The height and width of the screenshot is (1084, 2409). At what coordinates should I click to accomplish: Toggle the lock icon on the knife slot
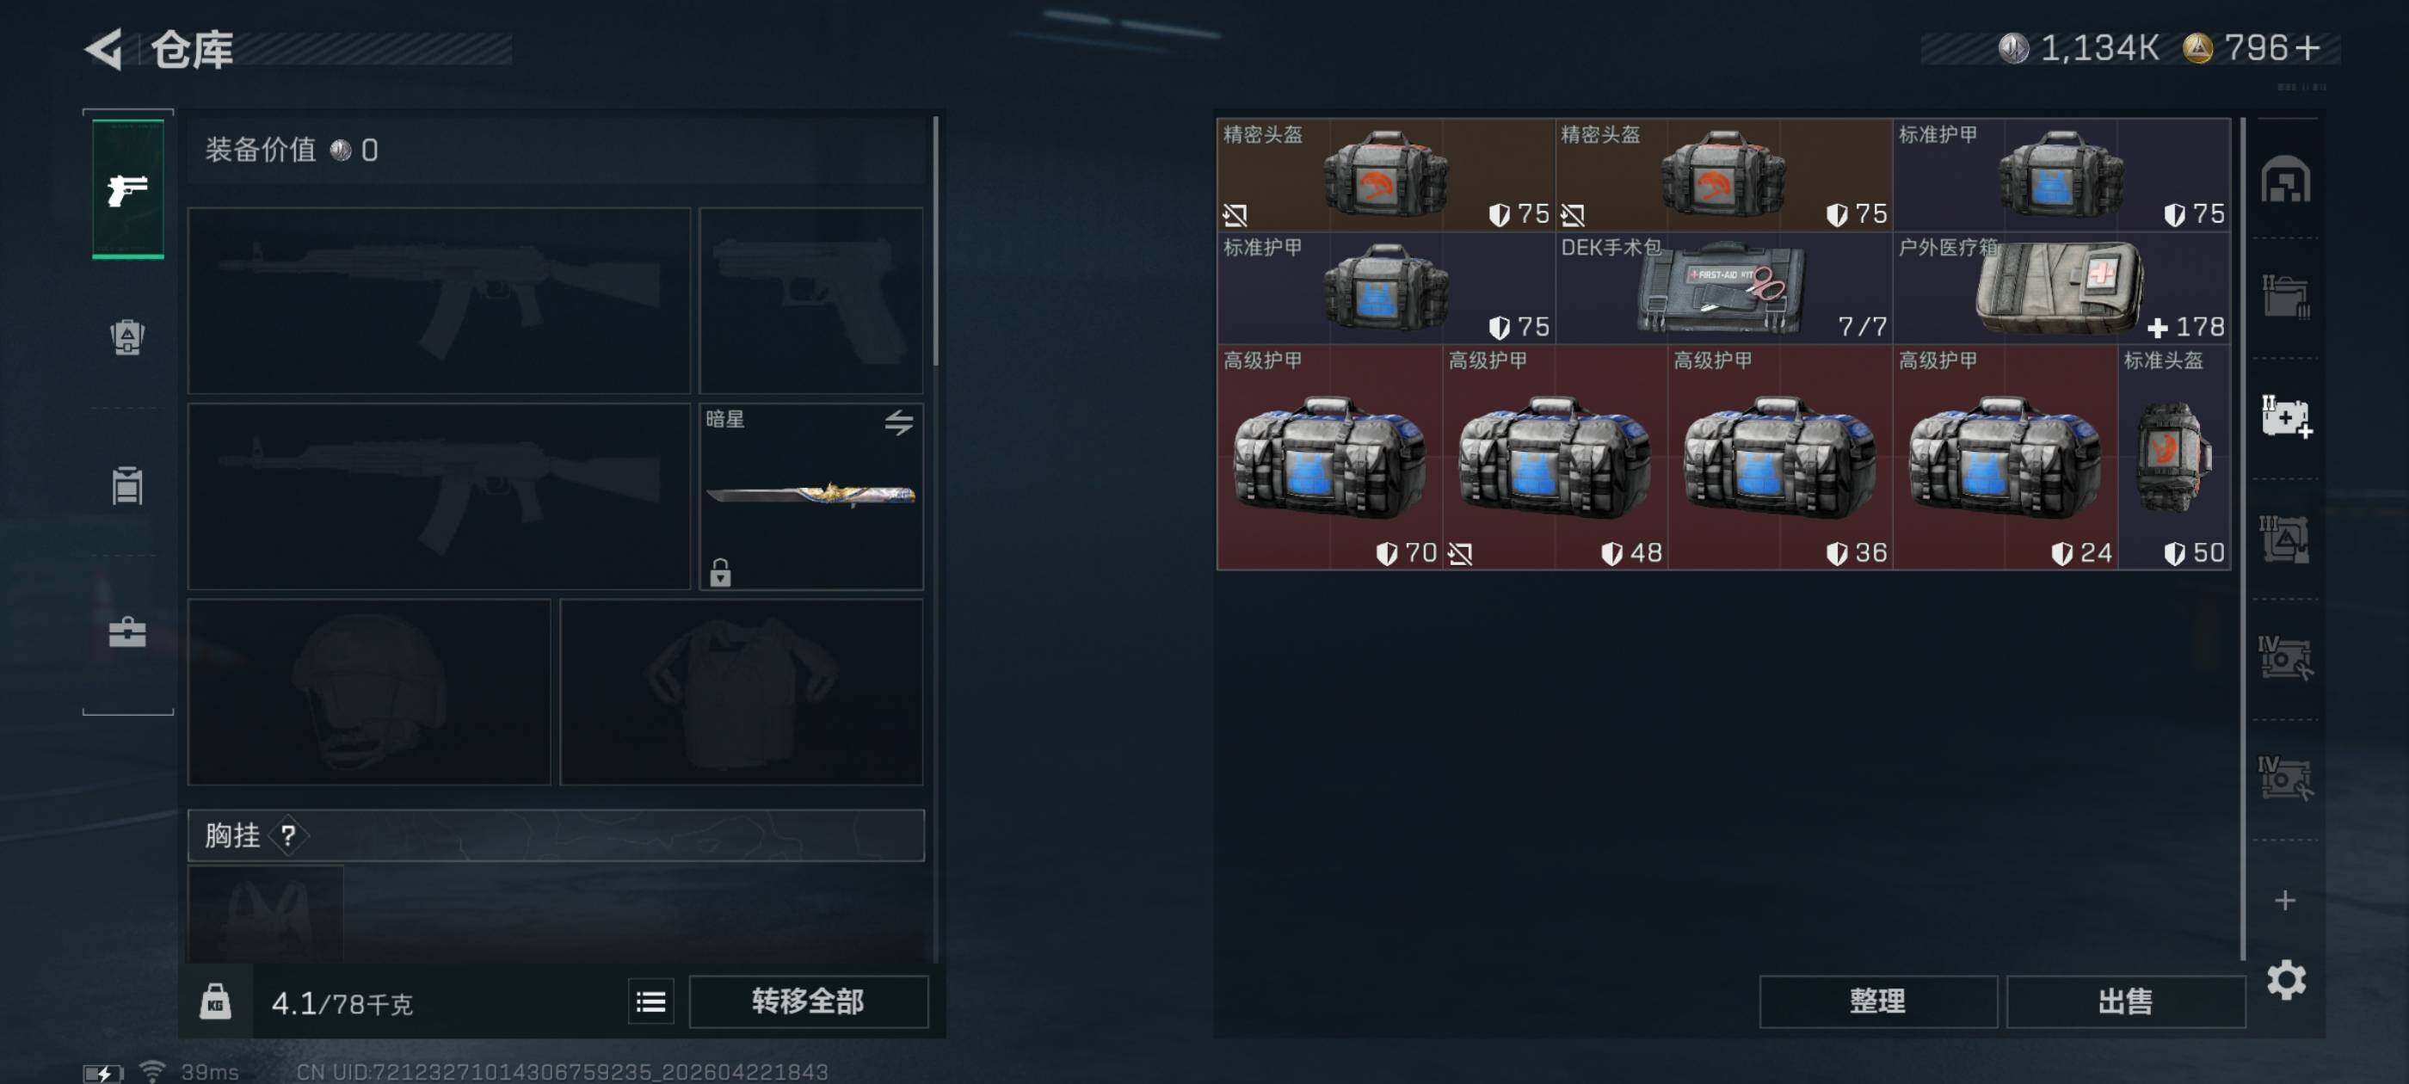click(719, 571)
